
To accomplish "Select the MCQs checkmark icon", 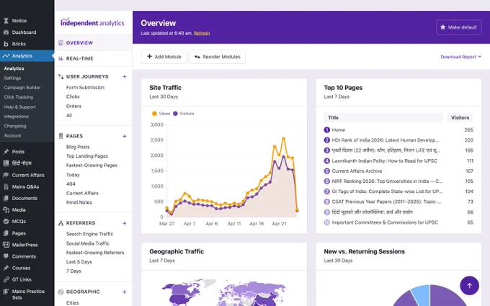I will [x=6, y=221].
